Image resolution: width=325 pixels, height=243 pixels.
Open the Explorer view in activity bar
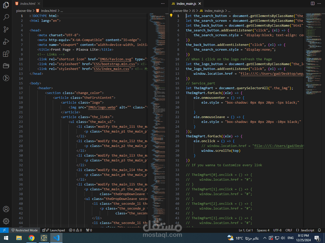point(6,5)
